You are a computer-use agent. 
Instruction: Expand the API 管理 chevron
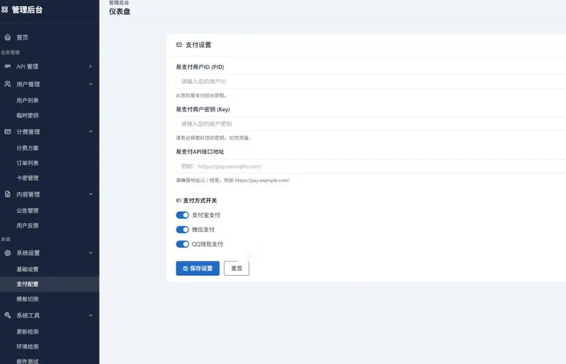point(91,66)
